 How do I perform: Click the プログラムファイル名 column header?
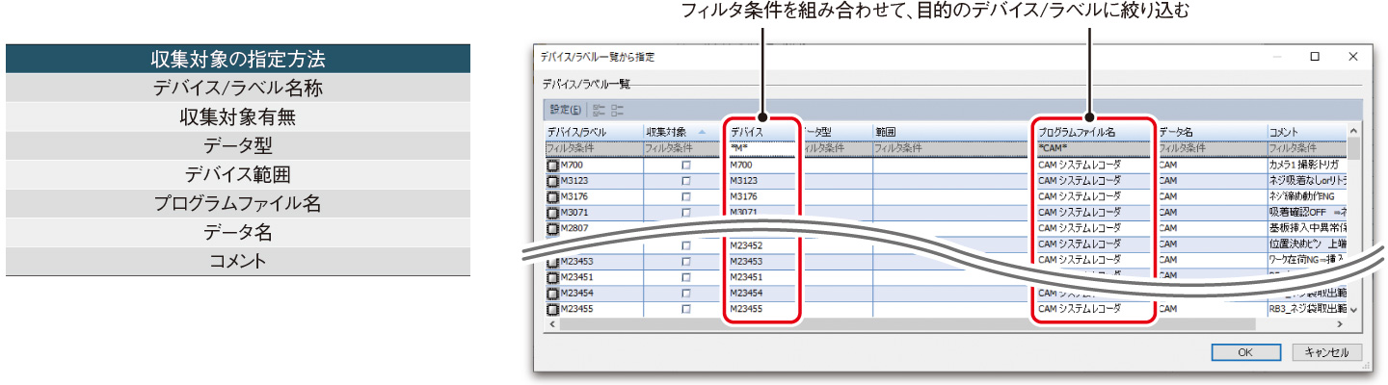click(x=1093, y=132)
